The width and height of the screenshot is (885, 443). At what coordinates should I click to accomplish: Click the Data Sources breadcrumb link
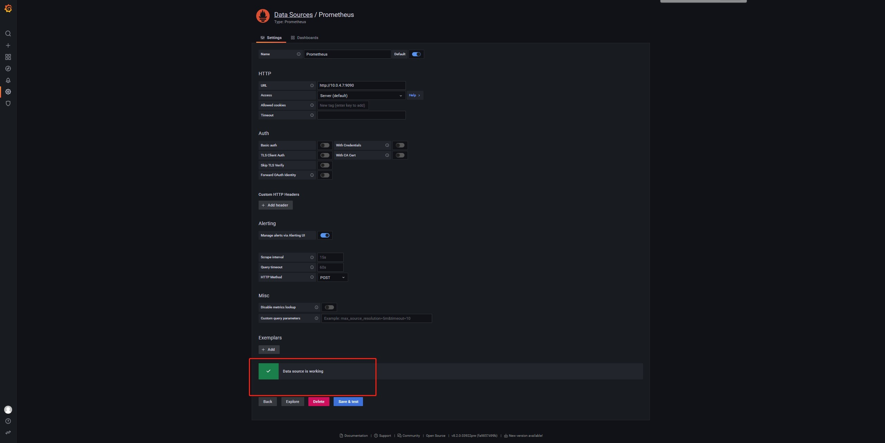[293, 15]
